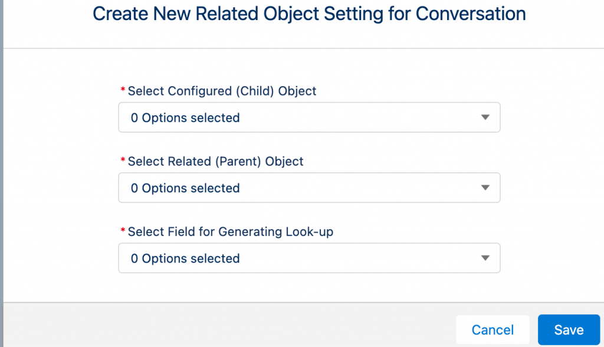Click the red asterisk beside Select Field for Generating Look-up
Screen dimensions: 604x347
[x=122, y=231]
